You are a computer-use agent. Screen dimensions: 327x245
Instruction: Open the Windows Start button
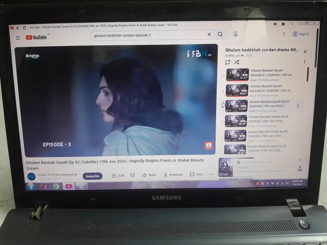pyautogui.click(x=31, y=187)
